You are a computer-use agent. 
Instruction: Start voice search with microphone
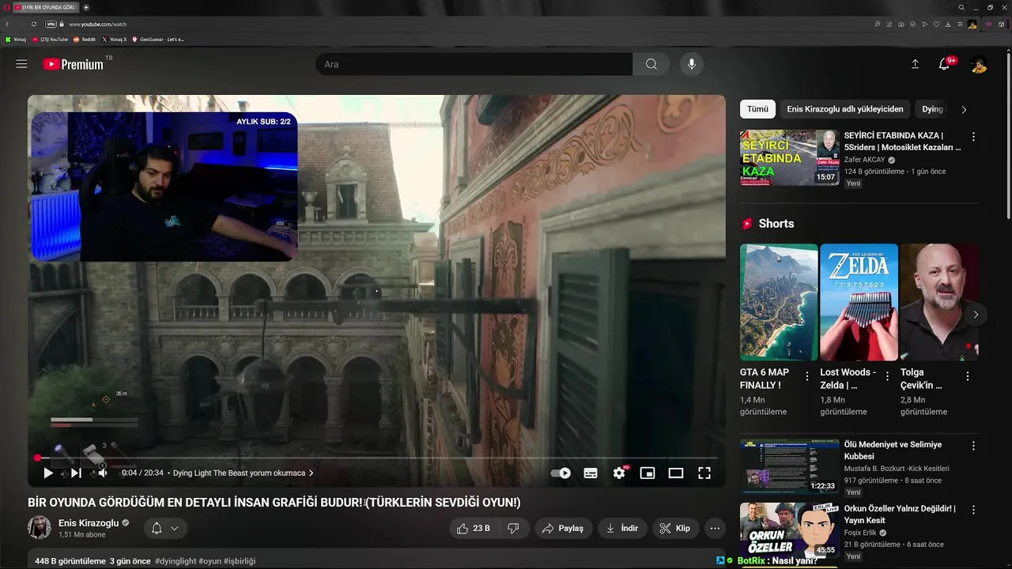(x=692, y=64)
